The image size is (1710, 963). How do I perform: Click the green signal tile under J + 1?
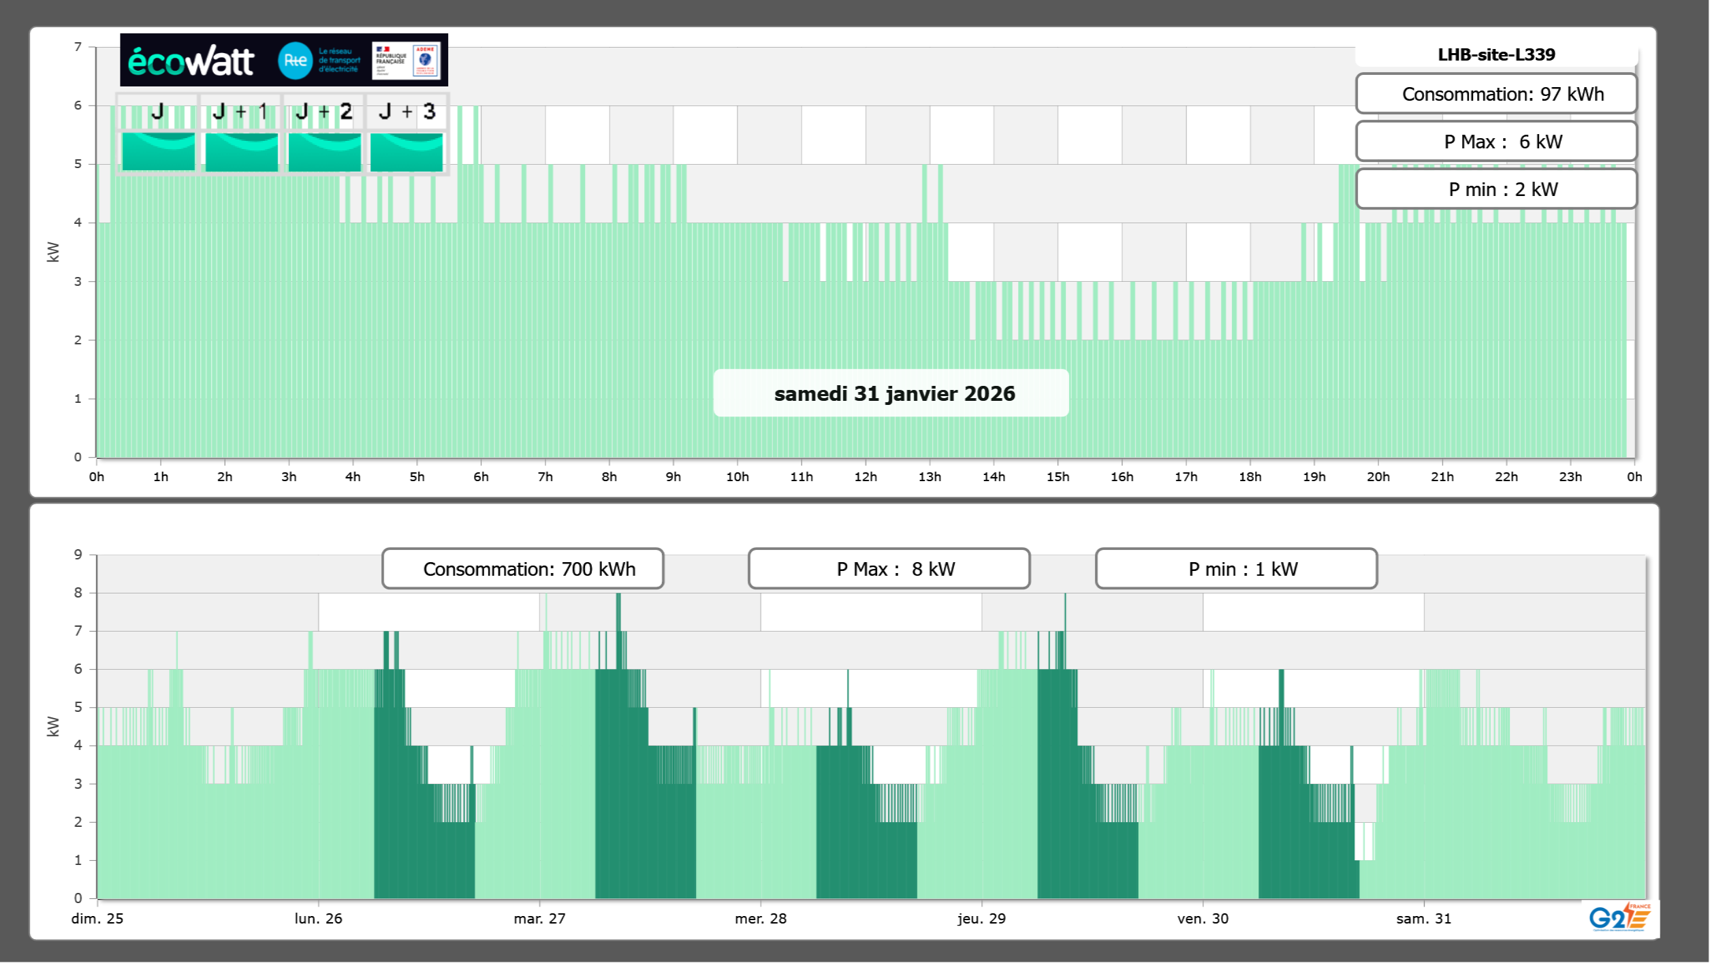(241, 151)
